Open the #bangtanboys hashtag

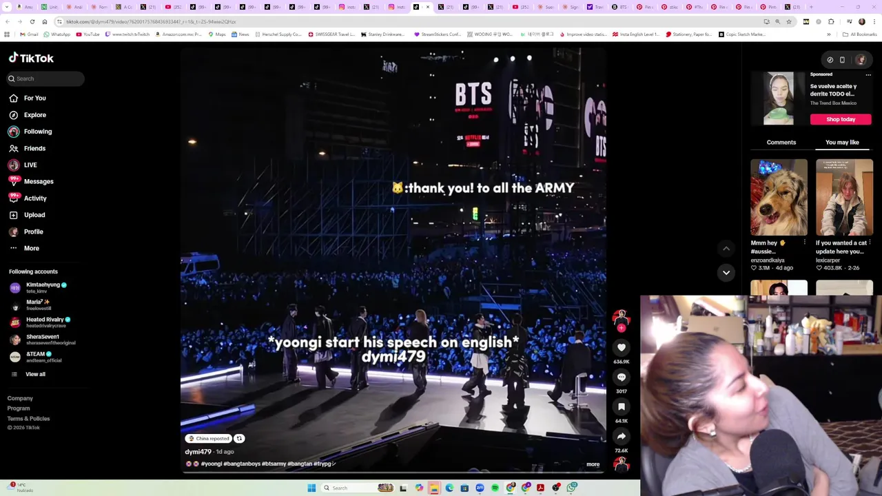[242, 464]
